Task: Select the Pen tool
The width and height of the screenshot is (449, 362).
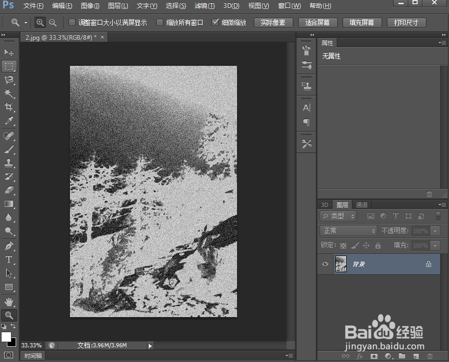Action: (x=9, y=246)
